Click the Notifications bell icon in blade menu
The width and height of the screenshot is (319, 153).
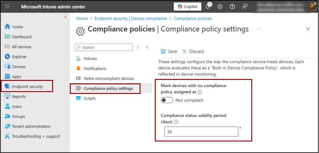[78, 68]
